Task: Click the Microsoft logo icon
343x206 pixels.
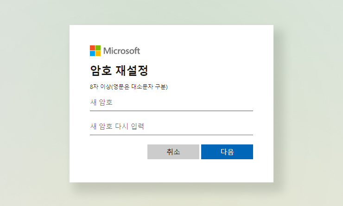Action: 95,50
